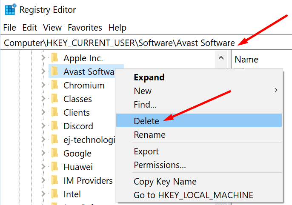Expand the Clients key
This screenshot has width=292, height=205.
point(43,112)
